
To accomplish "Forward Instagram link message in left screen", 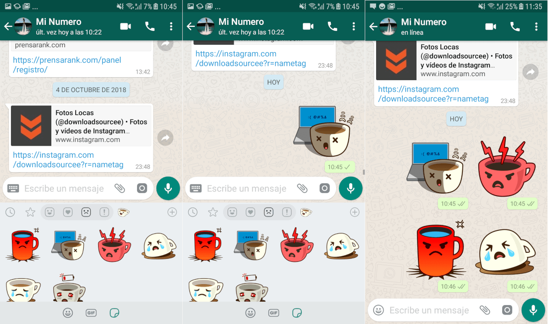I will tap(165, 138).
